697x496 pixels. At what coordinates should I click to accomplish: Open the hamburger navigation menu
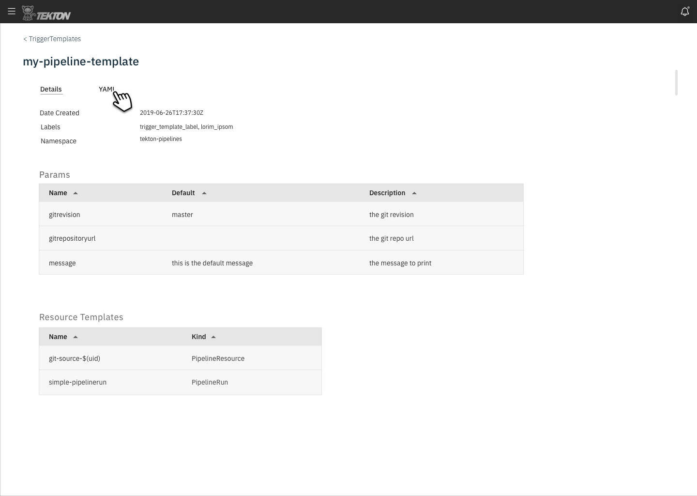click(x=12, y=11)
